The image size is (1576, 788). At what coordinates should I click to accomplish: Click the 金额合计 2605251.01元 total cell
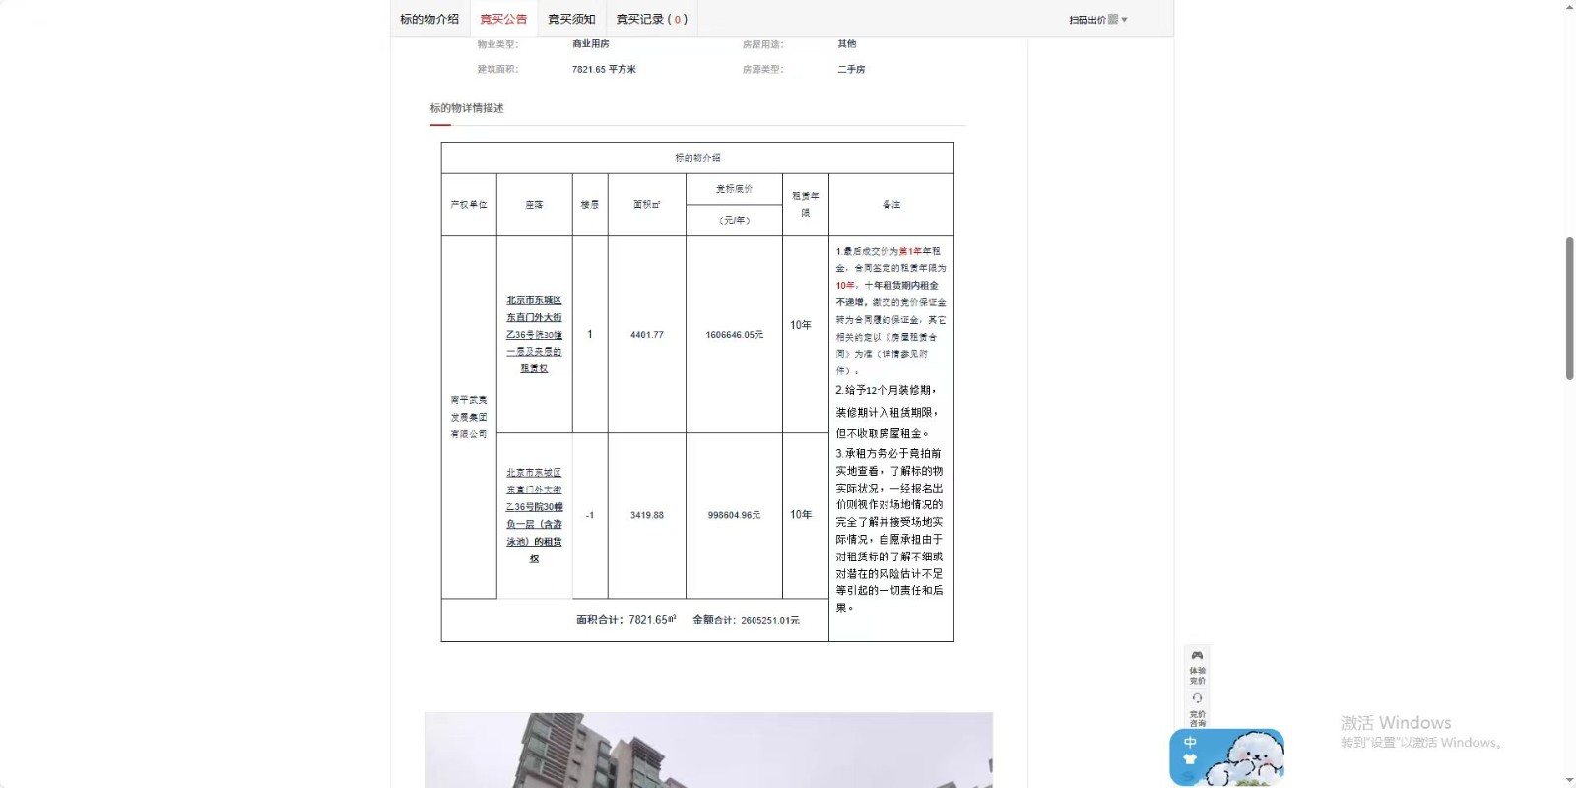[x=746, y=620]
